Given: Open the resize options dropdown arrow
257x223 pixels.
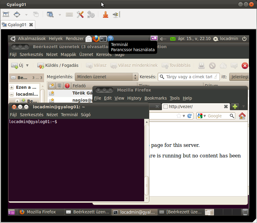Looking at the screenshot, I should point(26,15).
